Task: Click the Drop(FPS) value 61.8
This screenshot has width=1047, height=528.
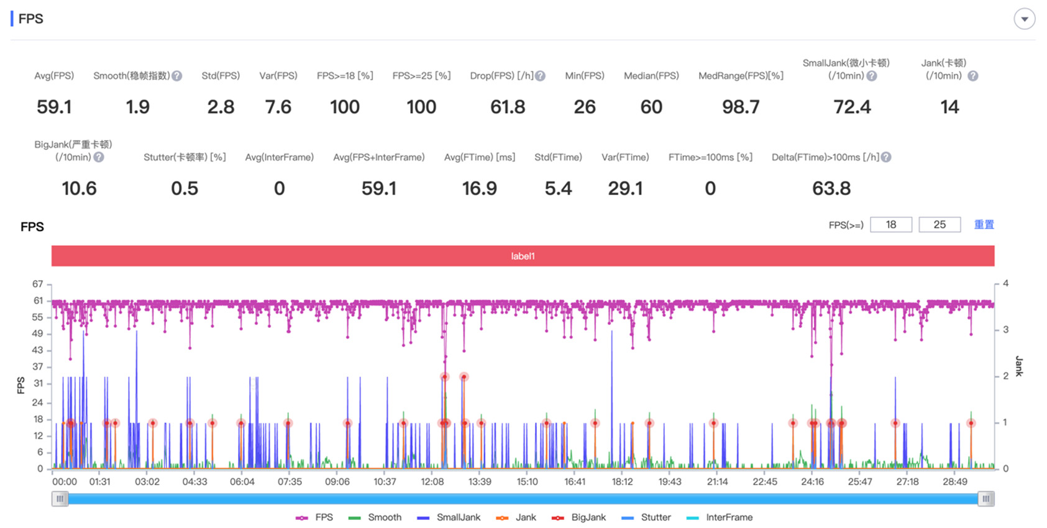Action: [x=508, y=107]
